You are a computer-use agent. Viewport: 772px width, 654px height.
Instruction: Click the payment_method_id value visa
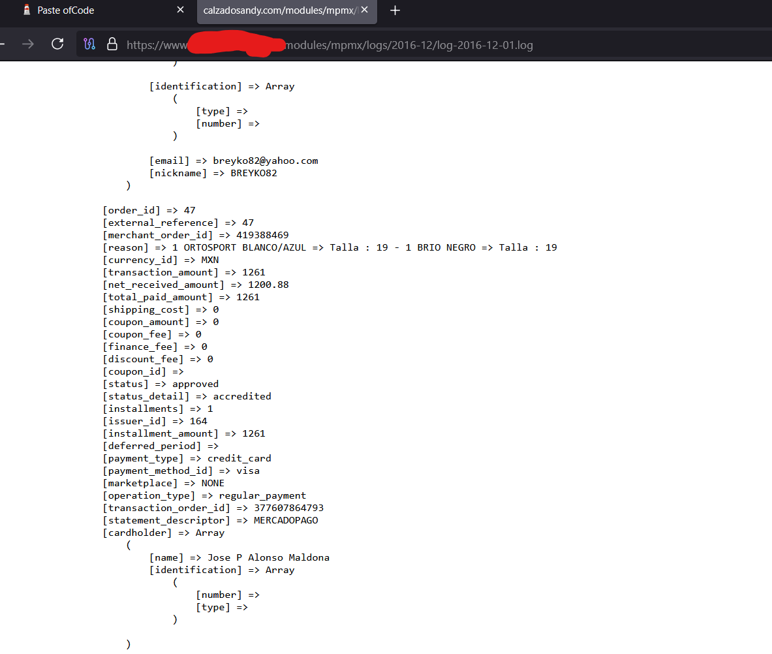(x=247, y=471)
